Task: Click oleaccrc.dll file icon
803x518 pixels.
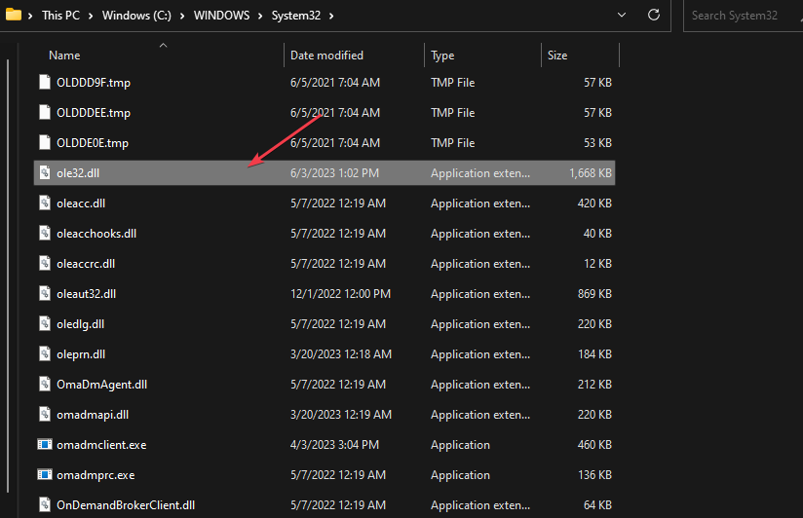Action: pyautogui.click(x=45, y=263)
